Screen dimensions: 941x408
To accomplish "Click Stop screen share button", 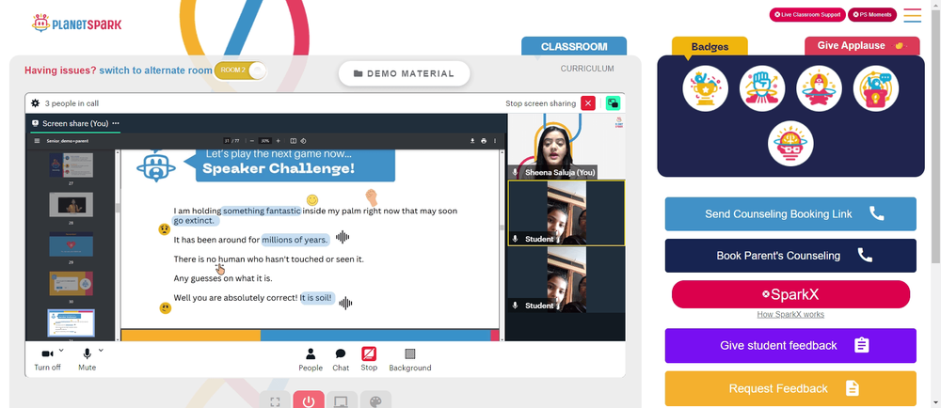I will (369, 359).
